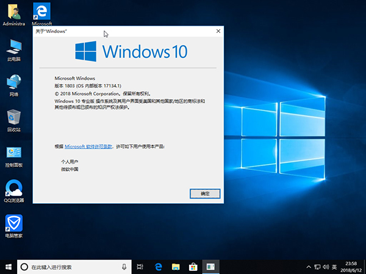Open the 回收站 Recycle Bin icon
The image size is (366, 274).
coord(14,121)
